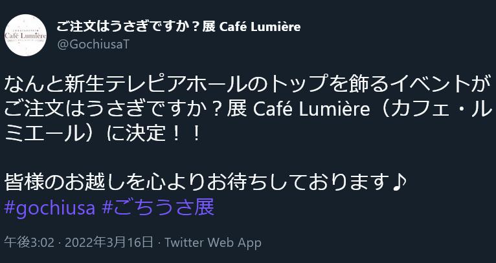Click the 午後3:02 timestamp

(x=29, y=243)
